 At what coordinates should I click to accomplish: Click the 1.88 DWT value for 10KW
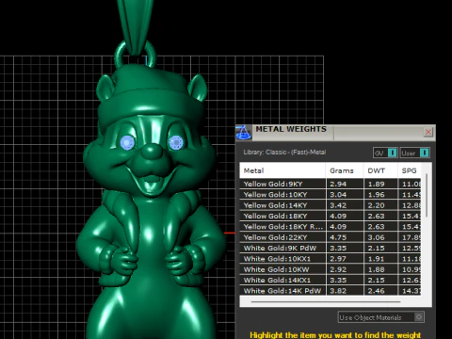coord(376,269)
